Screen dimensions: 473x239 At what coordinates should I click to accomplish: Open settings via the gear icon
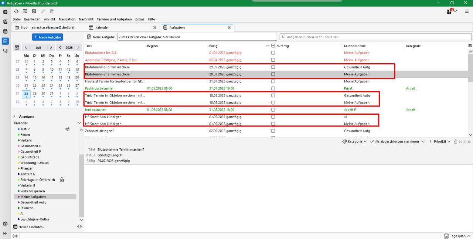click(x=5, y=224)
